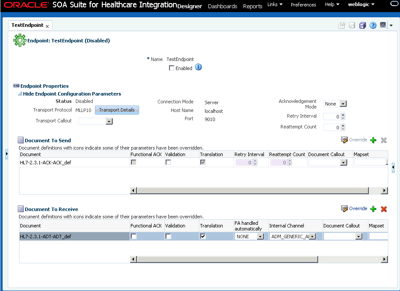
Task: Click the Document To Send list icon
Action: click(20, 140)
